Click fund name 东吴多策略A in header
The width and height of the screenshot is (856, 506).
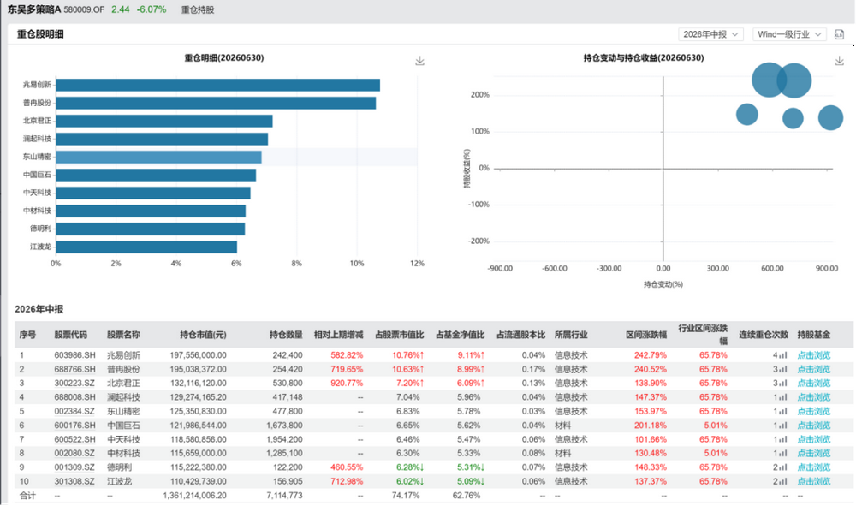coord(34,9)
